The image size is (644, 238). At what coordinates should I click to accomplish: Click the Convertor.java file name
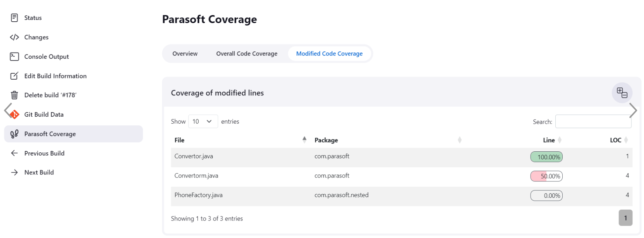point(194,156)
